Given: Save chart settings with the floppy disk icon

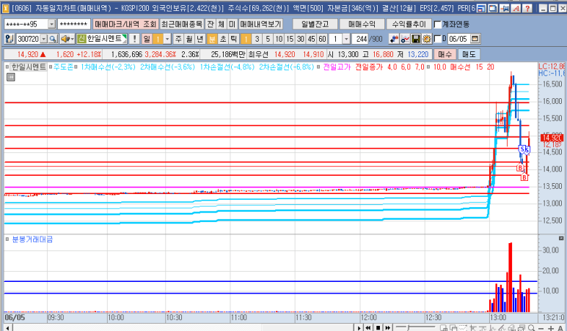Looking at the screenshot, I should pyautogui.click(x=416, y=39).
